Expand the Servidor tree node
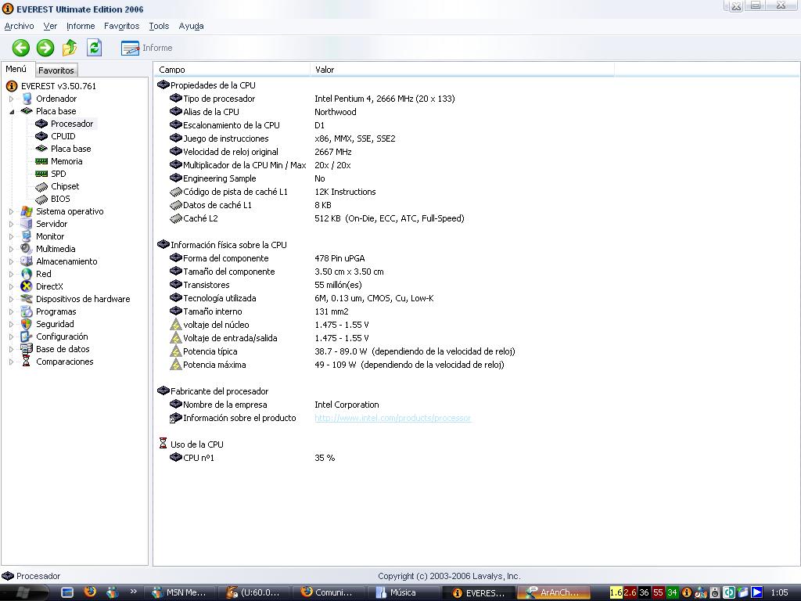 pos(11,225)
